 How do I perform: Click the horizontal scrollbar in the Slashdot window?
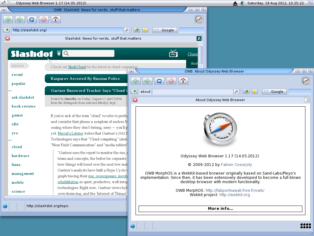[65, 198]
